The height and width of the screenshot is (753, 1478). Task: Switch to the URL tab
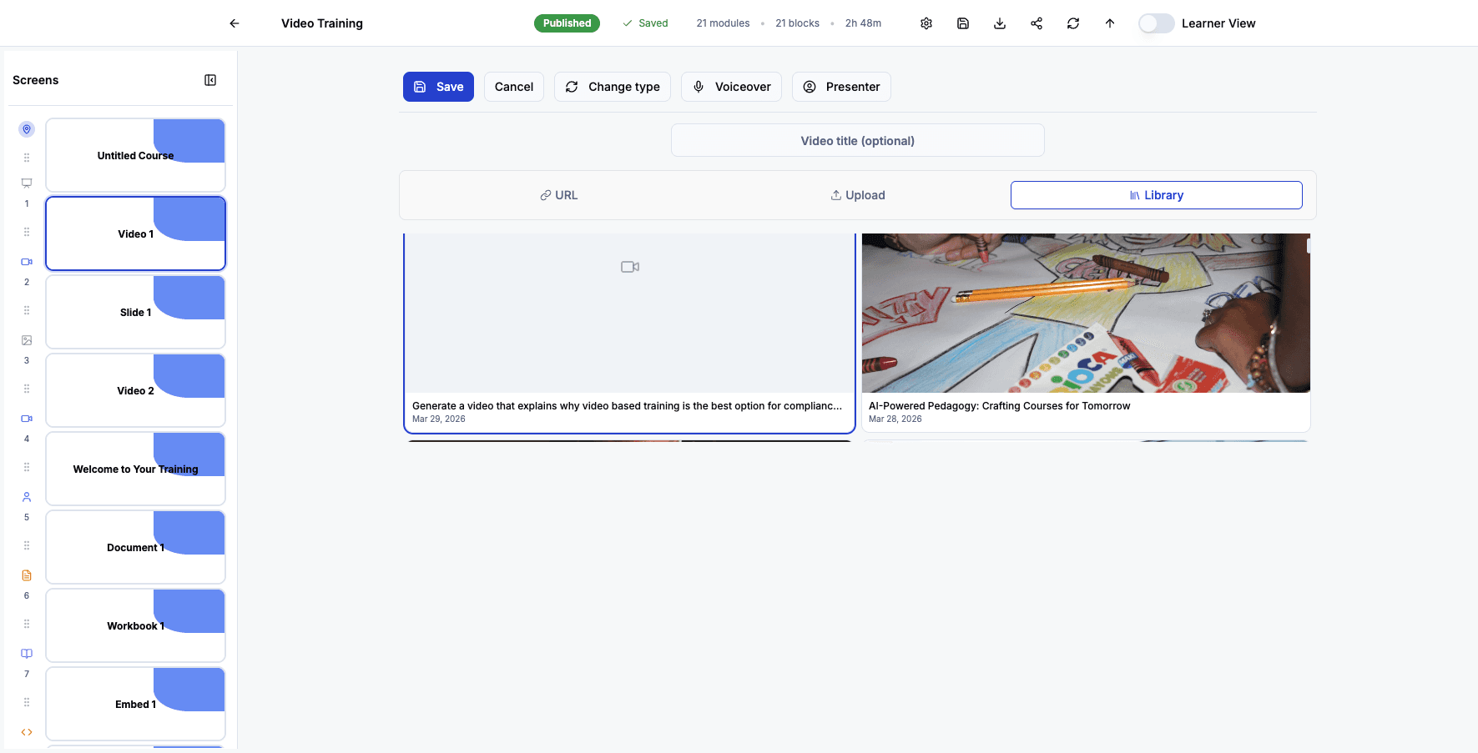558,194
